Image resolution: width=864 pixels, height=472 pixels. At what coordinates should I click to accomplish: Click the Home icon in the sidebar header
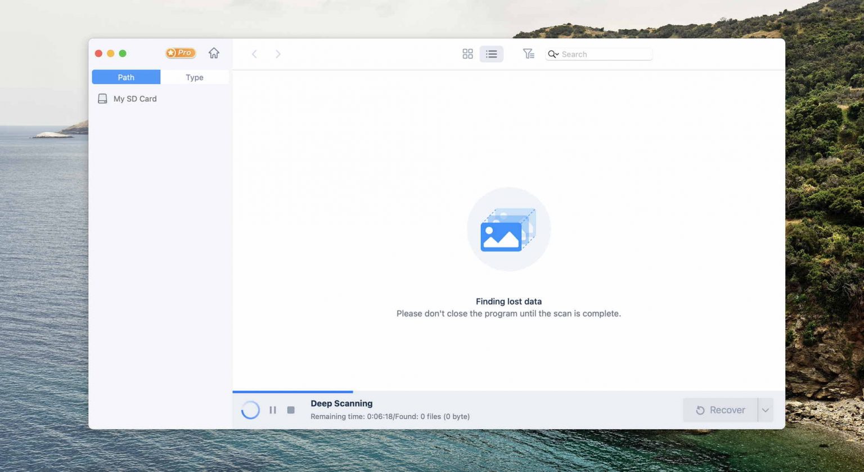tap(214, 53)
